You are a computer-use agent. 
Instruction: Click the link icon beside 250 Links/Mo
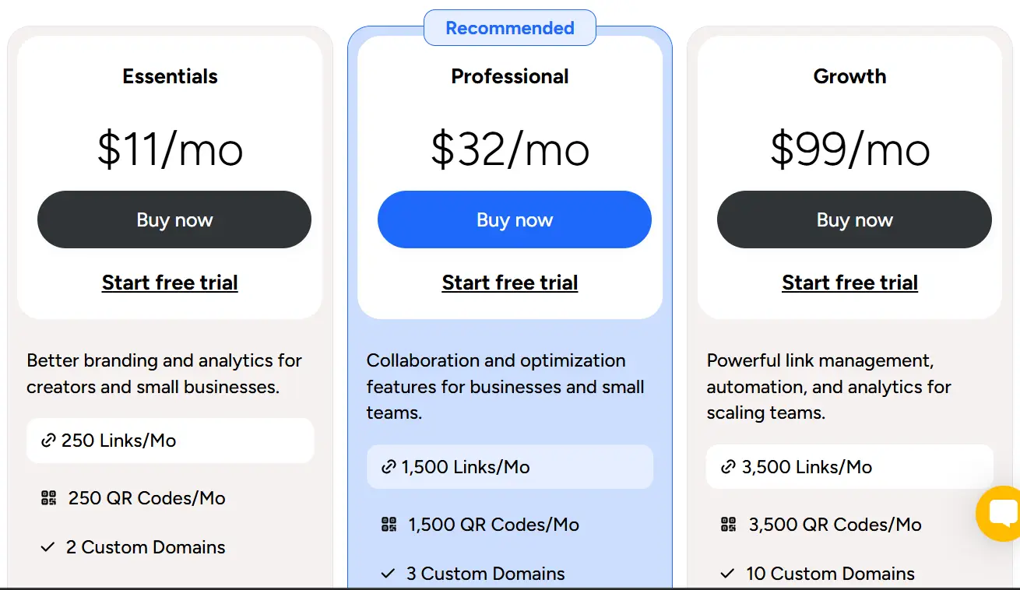[x=48, y=441]
